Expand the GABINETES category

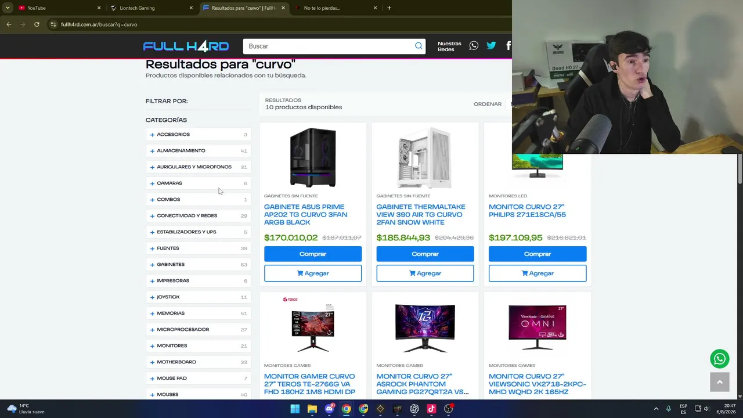point(199,265)
